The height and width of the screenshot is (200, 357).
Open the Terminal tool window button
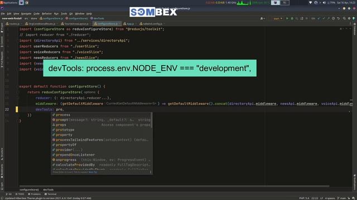[x=51, y=194]
